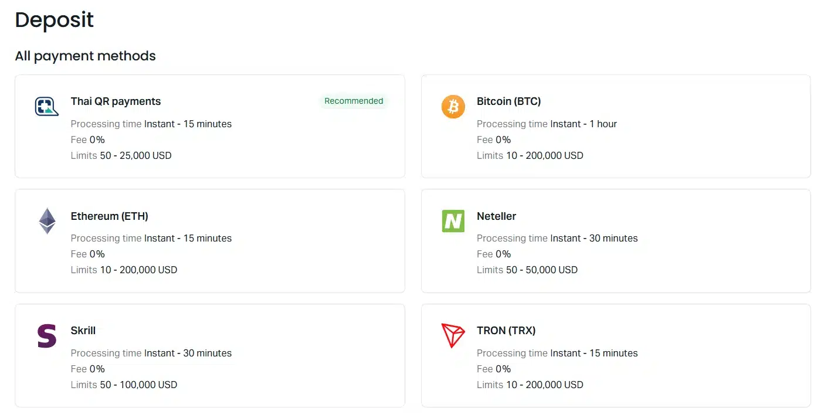821x418 pixels.
Task: Choose the Bitcoin (BTC) method title
Action: click(508, 101)
